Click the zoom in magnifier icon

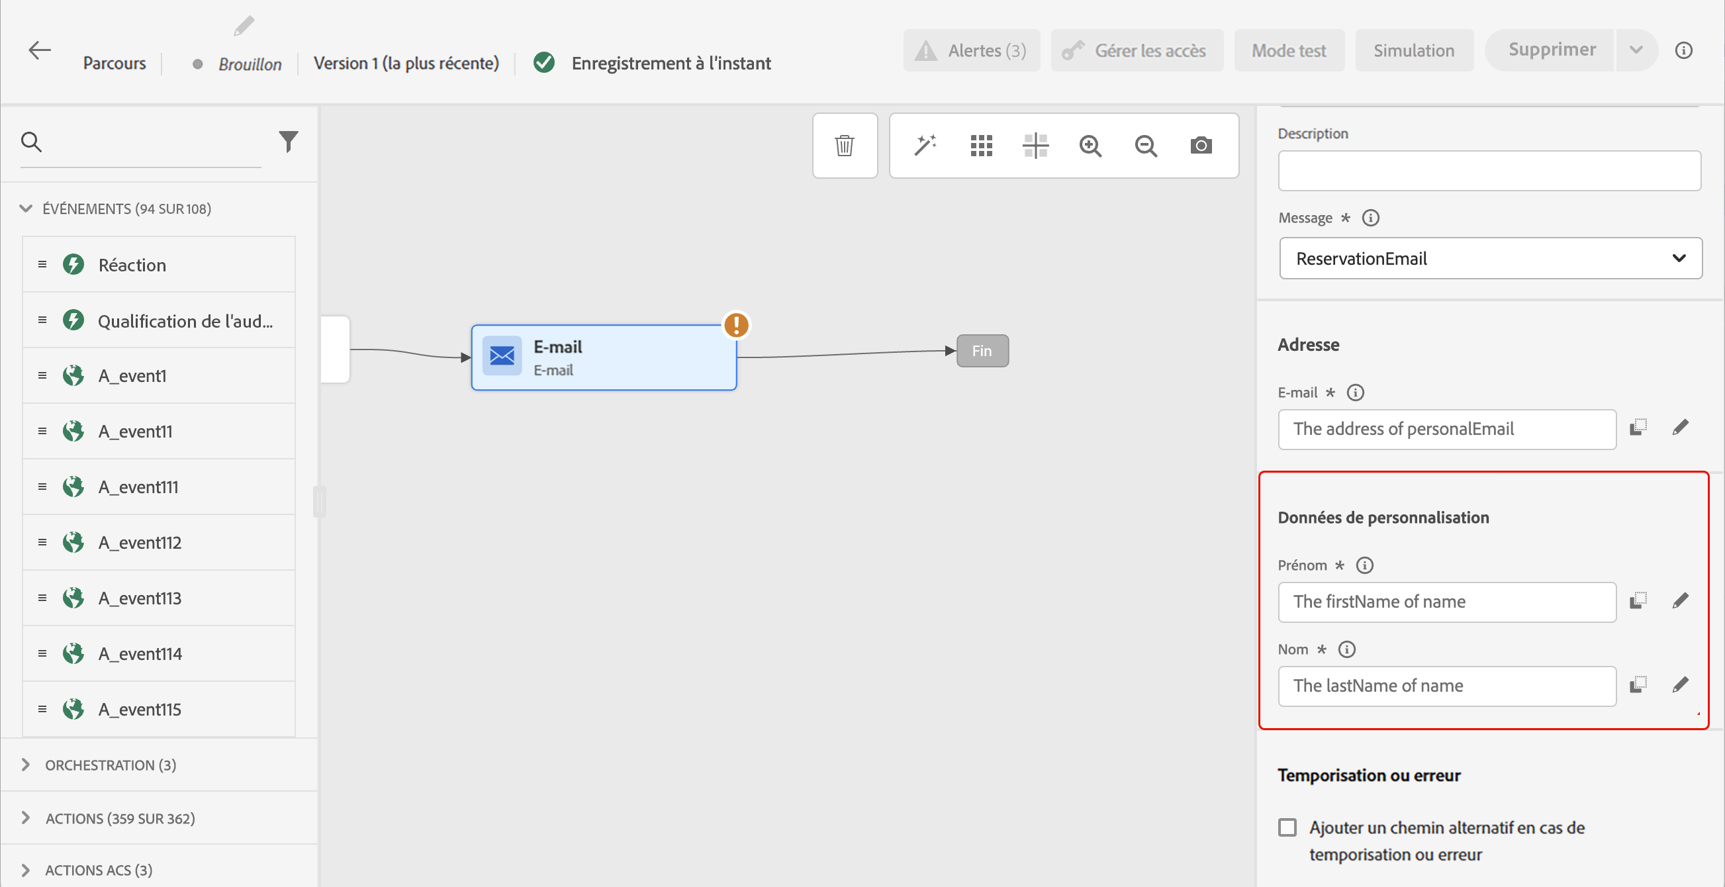point(1090,145)
